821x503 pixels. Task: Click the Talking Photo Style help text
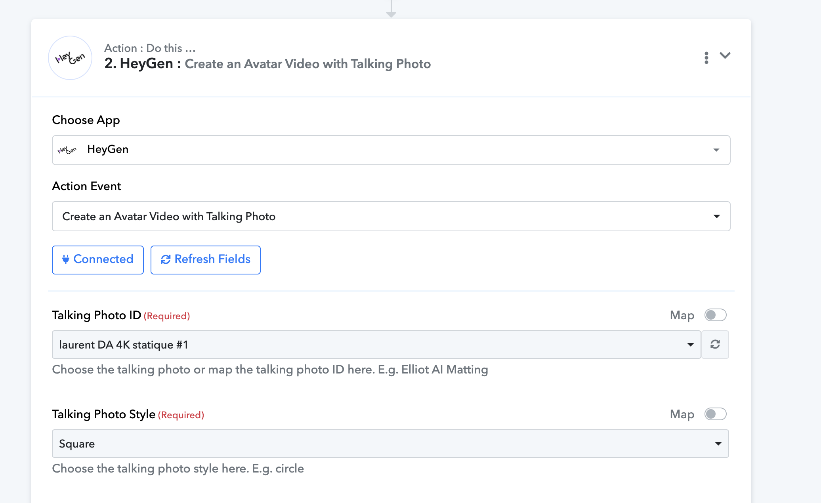[178, 469]
